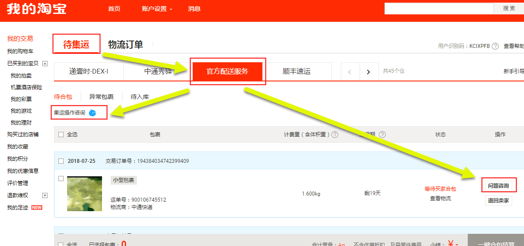Click 等待买家合包 status text
The width and height of the screenshot is (524, 246).
point(440,189)
